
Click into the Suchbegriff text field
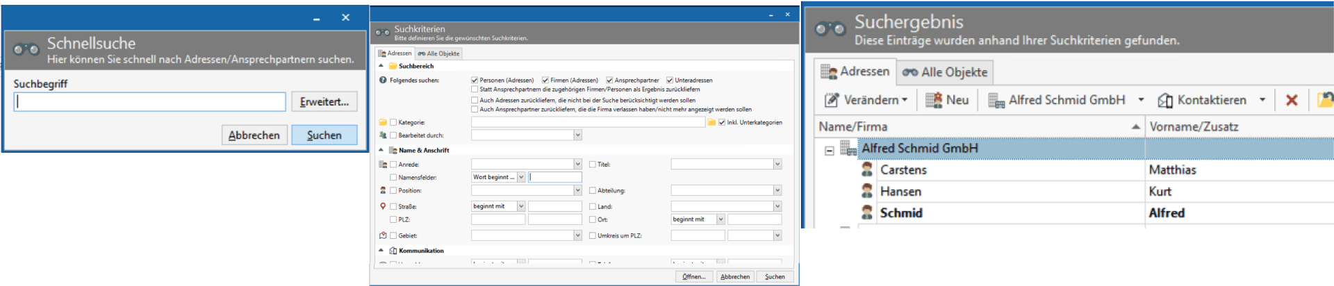click(x=149, y=102)
